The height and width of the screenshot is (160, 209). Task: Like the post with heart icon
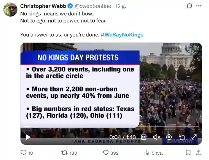click(x=106, y=153)
